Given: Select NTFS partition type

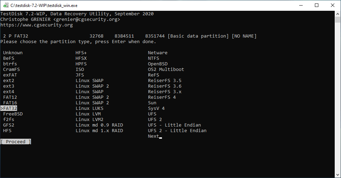Looking at the screenshot, I should [x=154, y=58].
